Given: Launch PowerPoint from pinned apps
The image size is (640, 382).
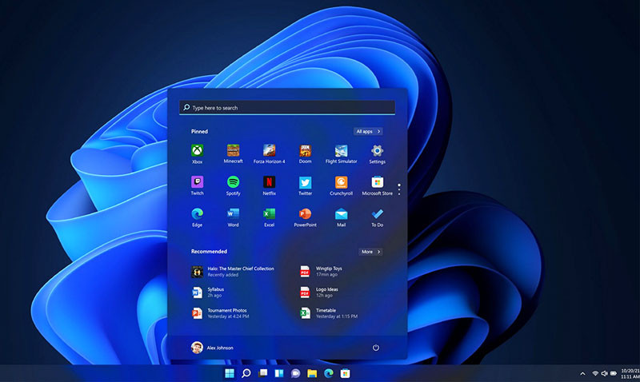Looking at the screenshot, I should (x=305, y=215).
